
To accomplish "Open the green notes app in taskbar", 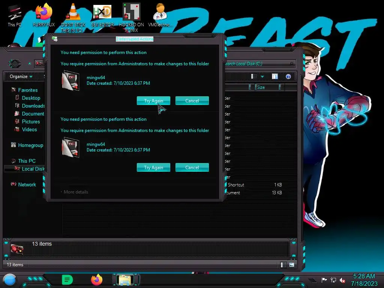I will (67, 280).
